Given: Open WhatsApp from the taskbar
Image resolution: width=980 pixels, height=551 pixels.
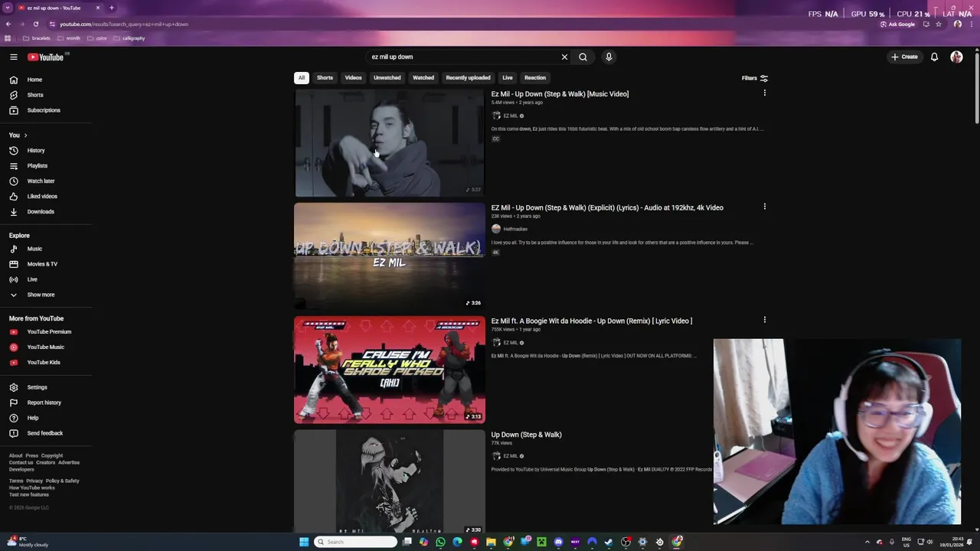Looking at the screenshot, I should tap(440, 542).
